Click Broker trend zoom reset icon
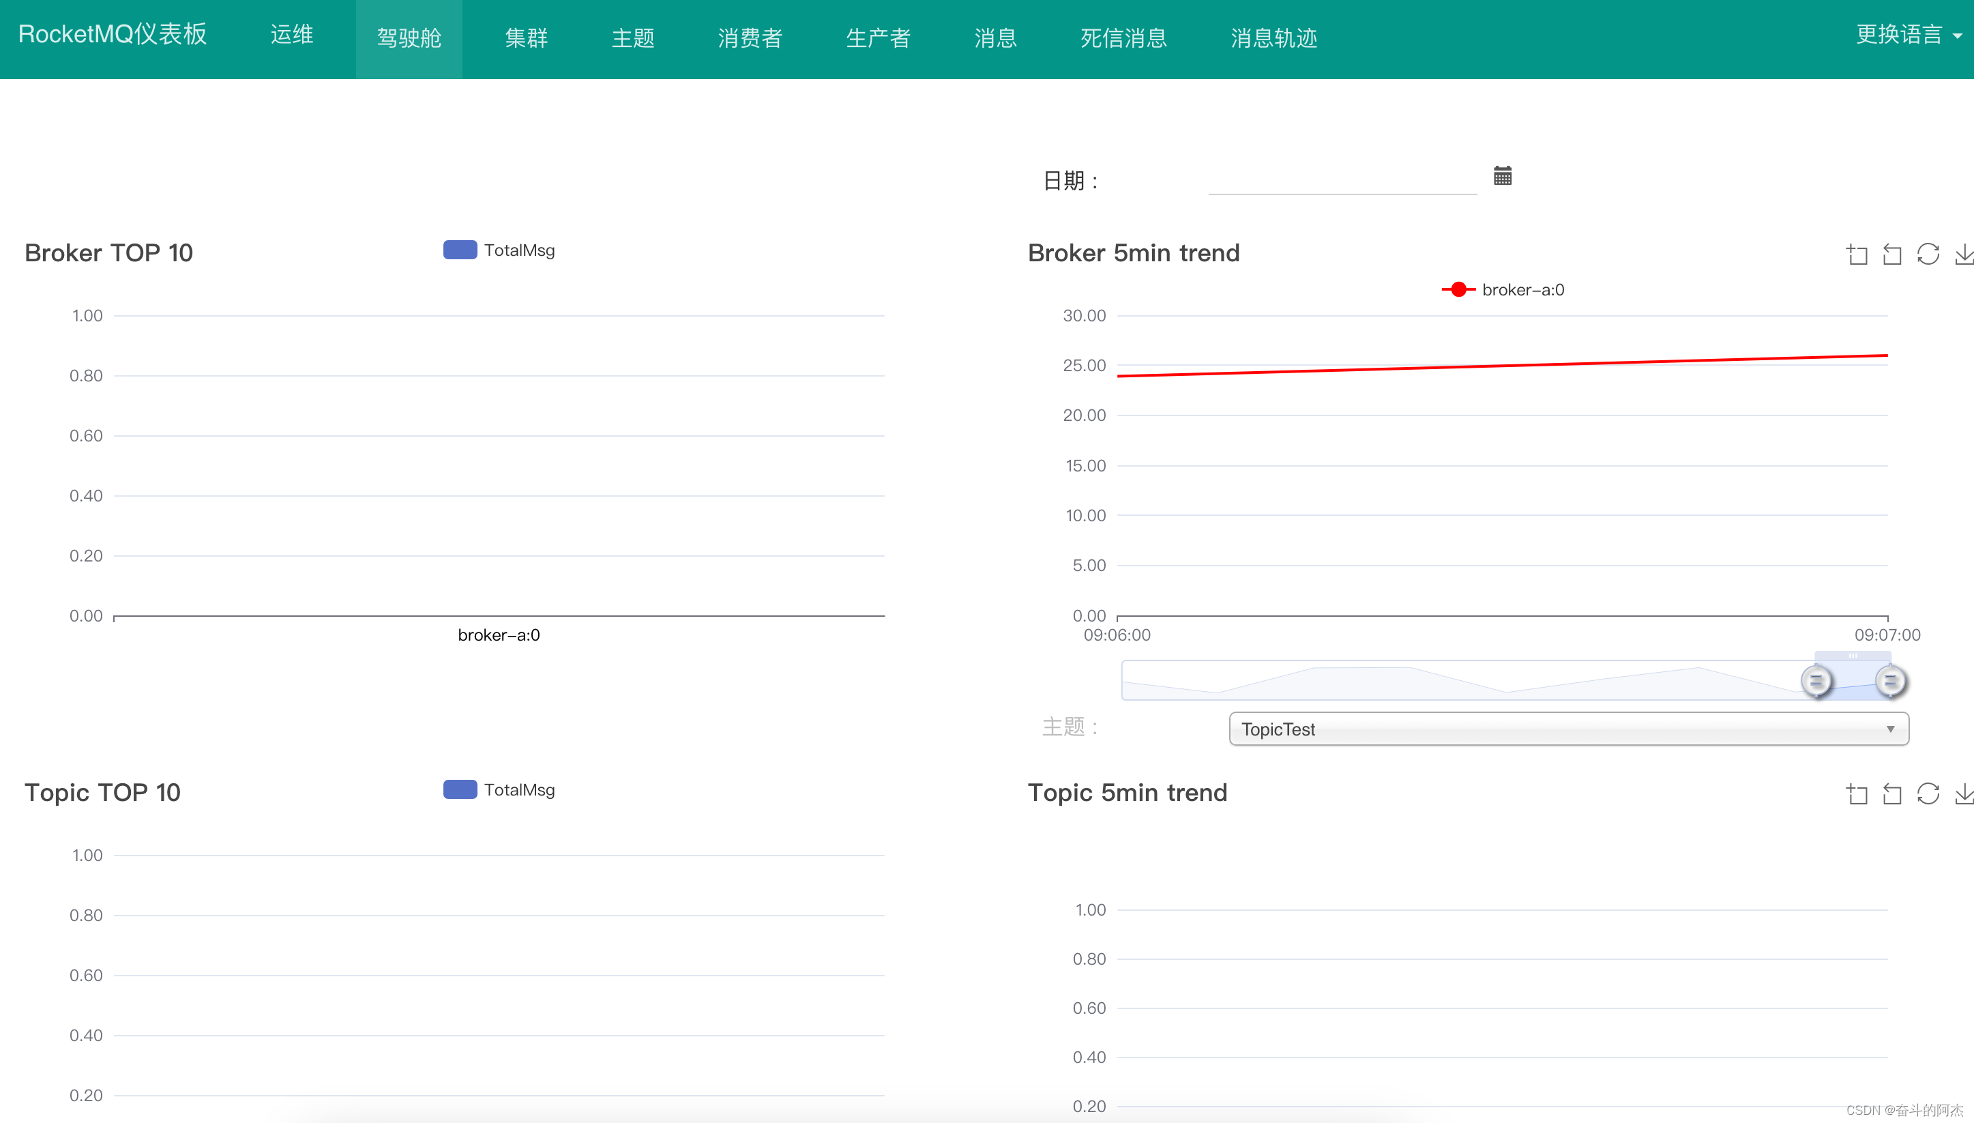Image resolution: width=1974 pixels, height=1123 pixels. [x=1891, y=254]
